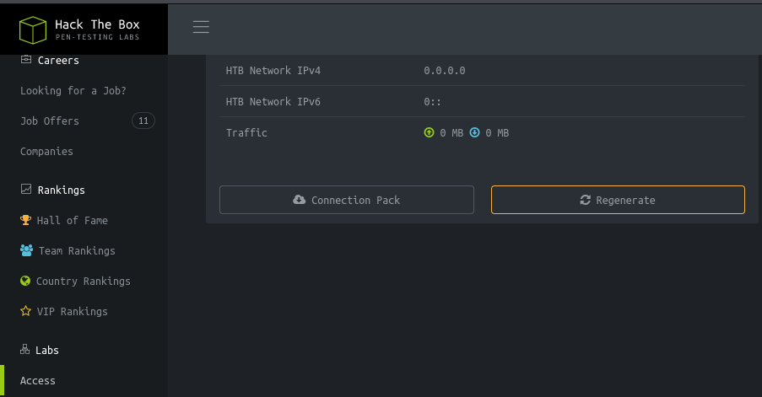This screenshot has height=397, width=762.
Task: Open VIP Rankings page
Action: (x=72, y=312)
